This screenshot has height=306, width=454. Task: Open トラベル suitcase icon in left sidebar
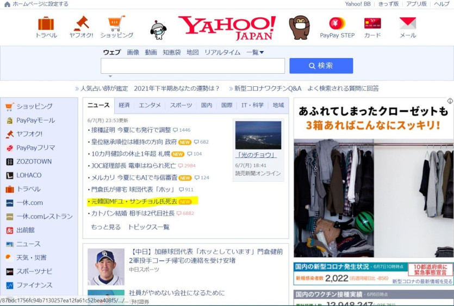(10, 189)
